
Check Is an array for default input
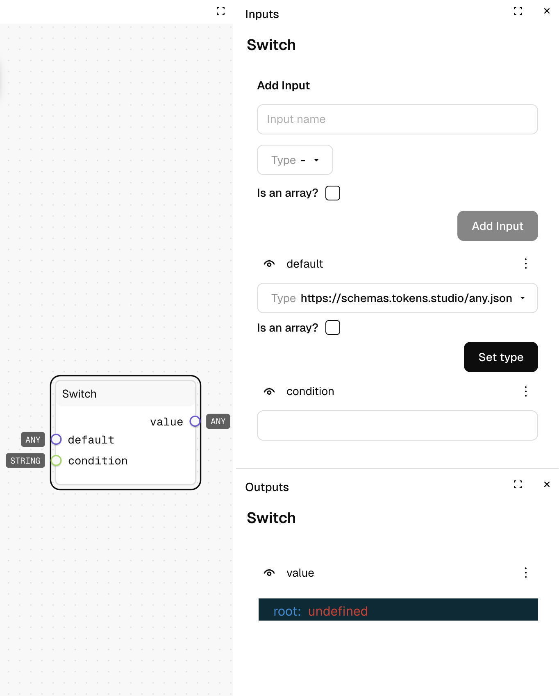pyautogui.click(x=333, y=328)
